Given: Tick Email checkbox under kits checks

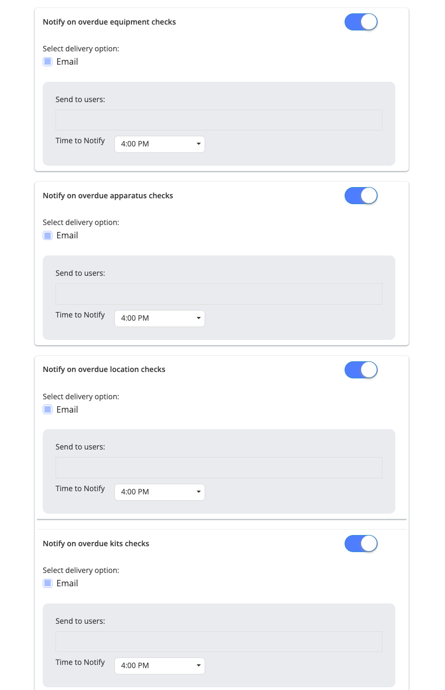Looking at the screenshot, I should [x=48, y=583].
